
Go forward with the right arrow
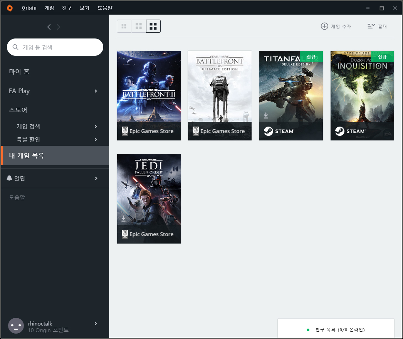(x=58, y=27)
